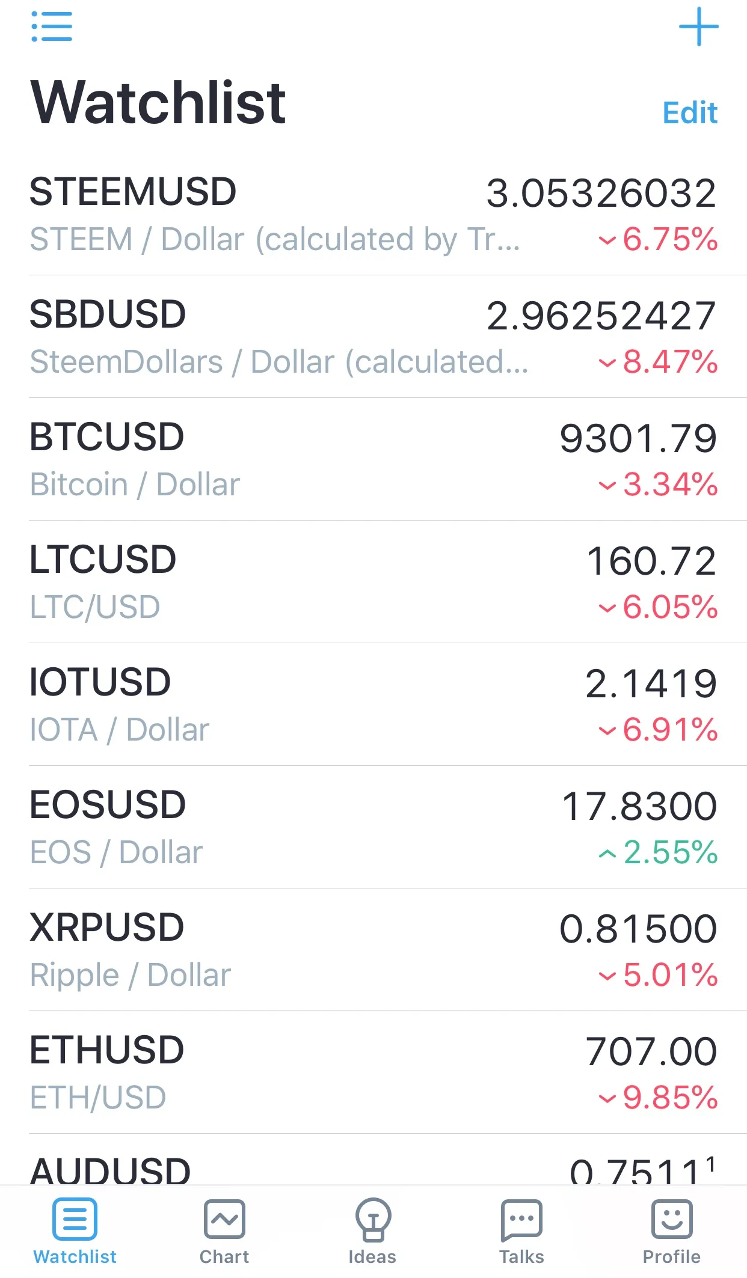
Task: Select the ETHUSD row
Action: (x=373, y=1073)
